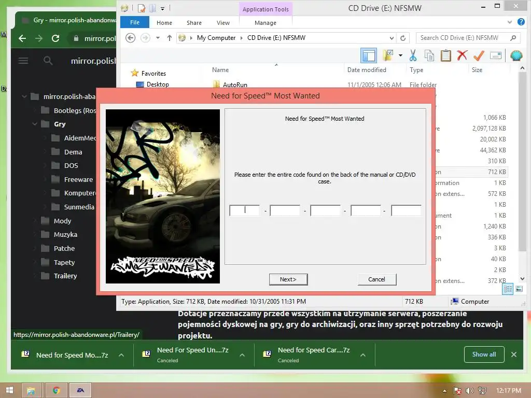Select the Application Tools contextual tab
This screenshot has width=531, height=398.
point(265,9)
